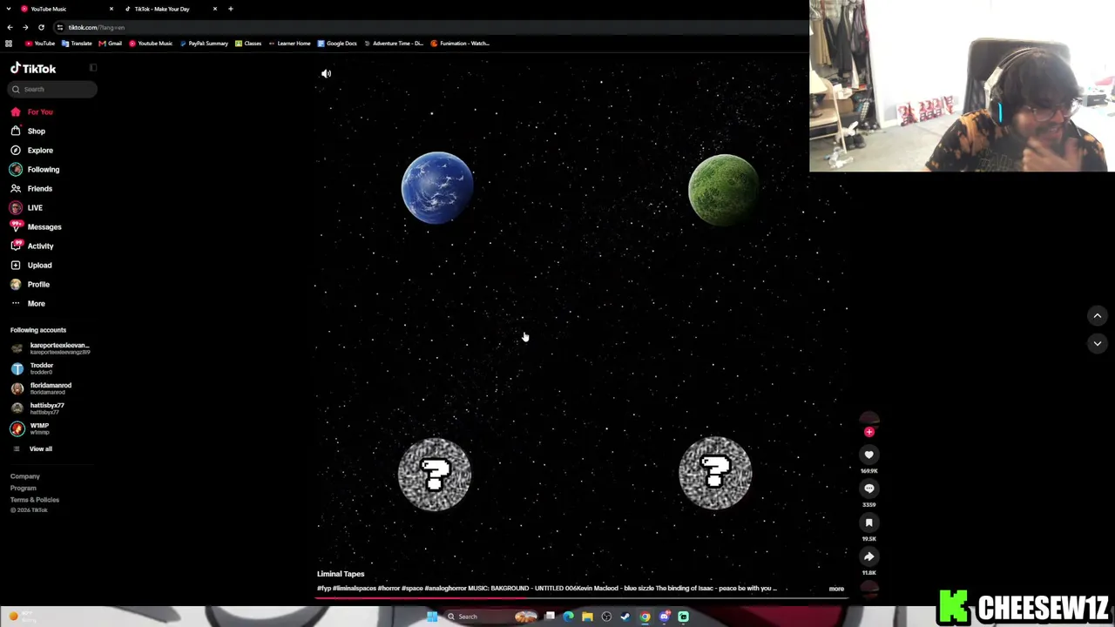
Task: Mute the TikTok video sound
Action: coord(326,74)
